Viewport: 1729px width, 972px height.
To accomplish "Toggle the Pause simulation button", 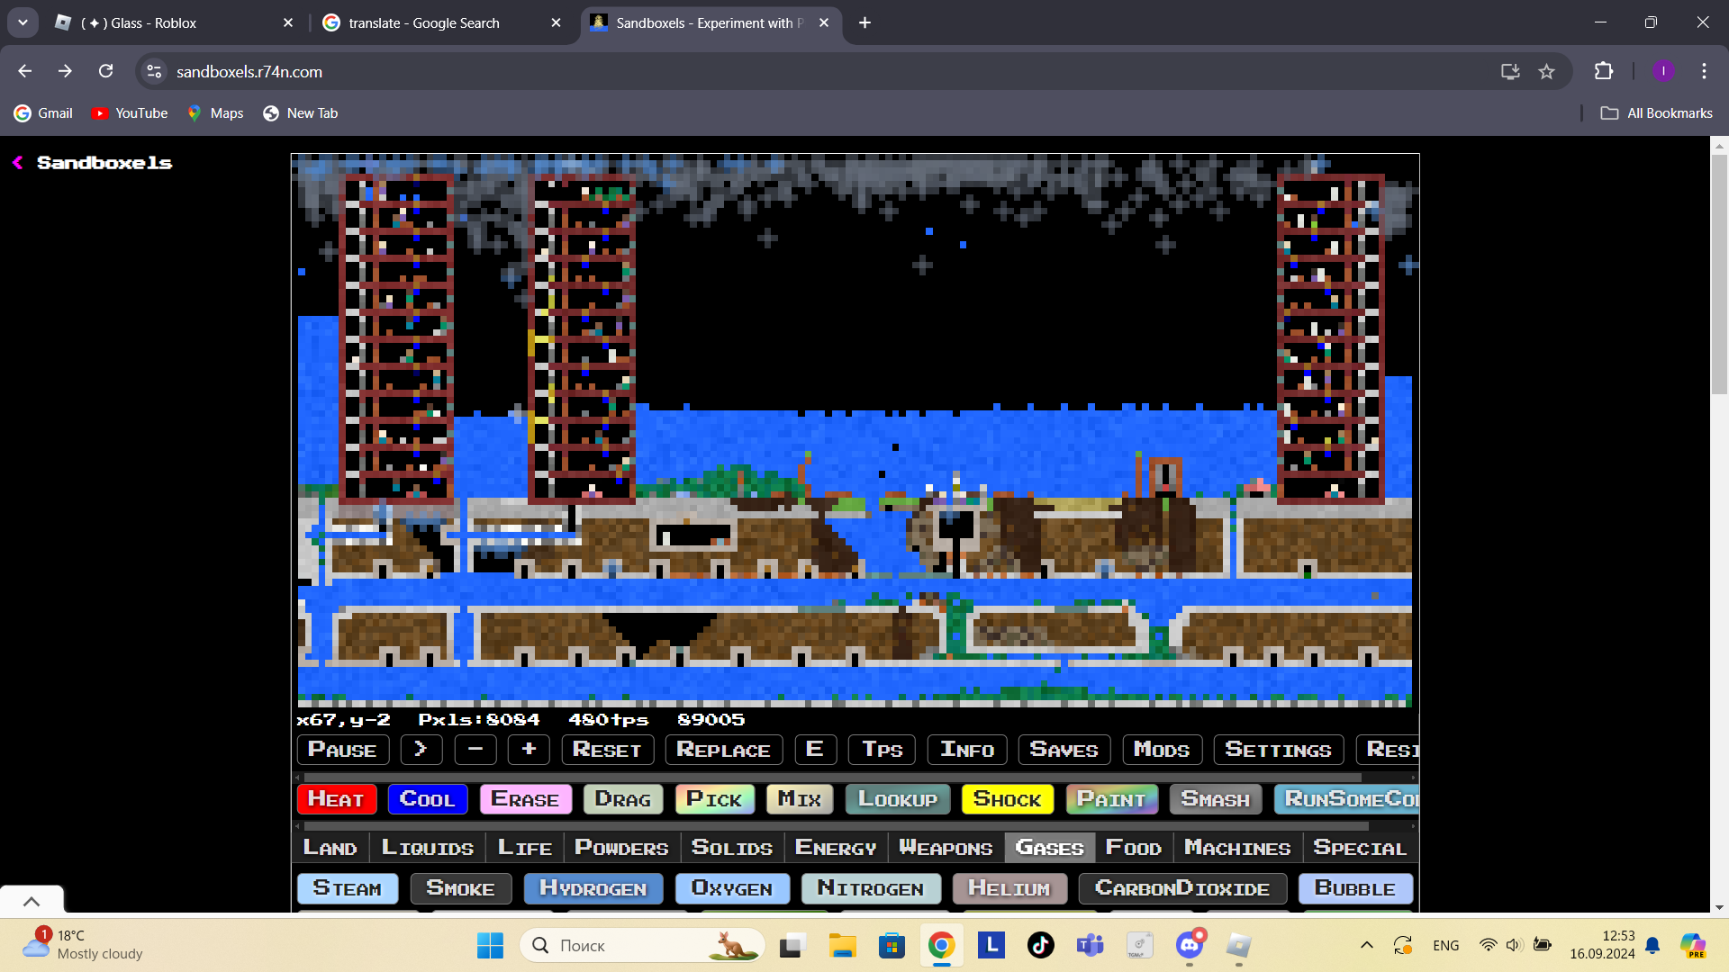I will point(342,750).
